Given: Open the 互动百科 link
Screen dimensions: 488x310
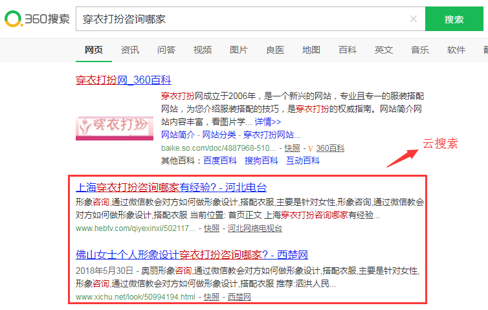Looking at the screenshot, I should coord(303,161).
